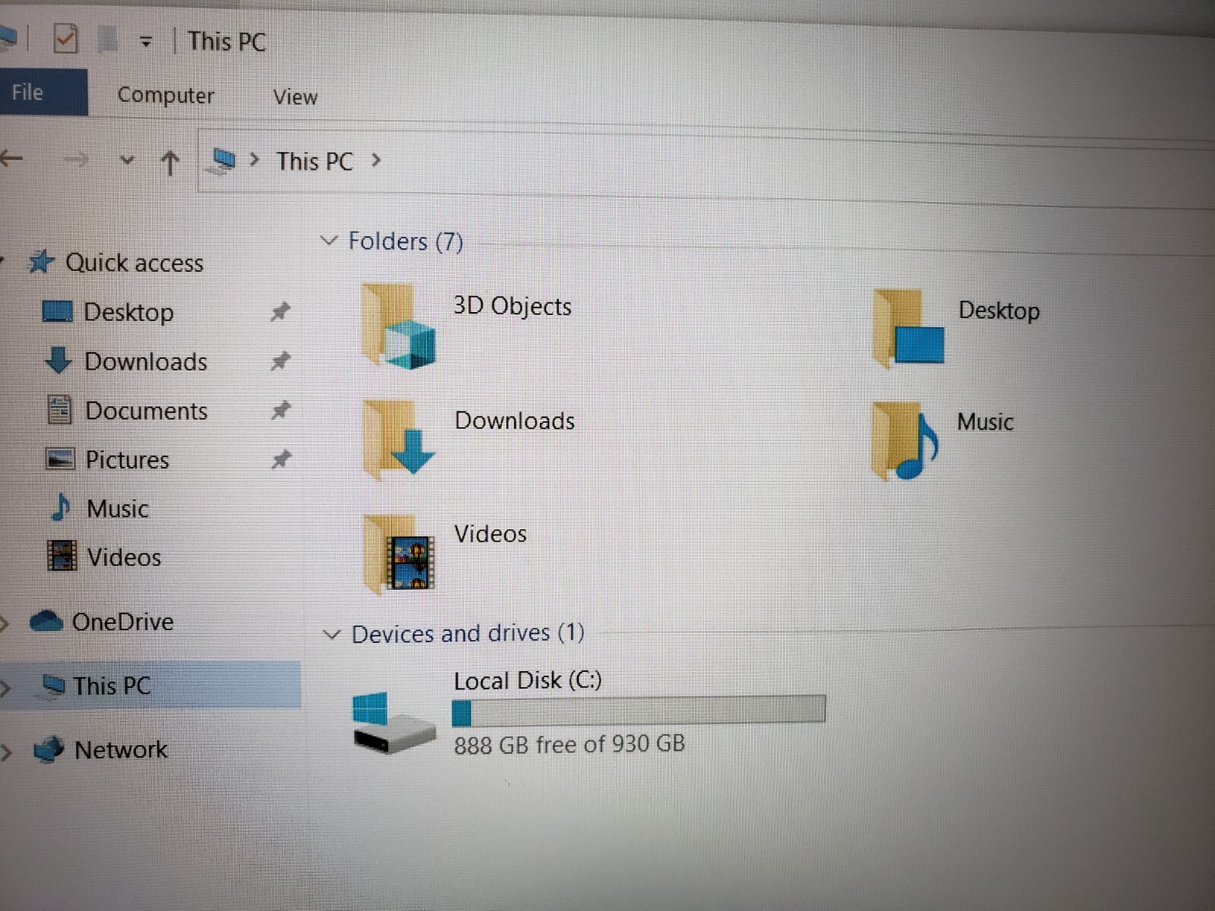This screenshot has width=1215, height=911.
Task: Select Desktop label in Quick access
Action: (x=128, y=311)
